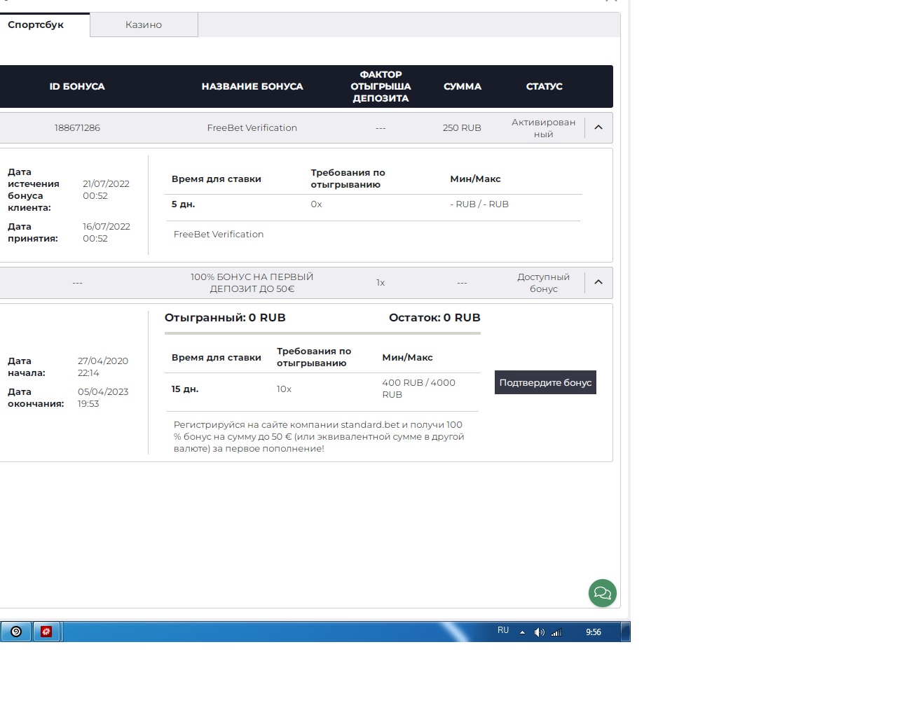The width and height of the screenshot is (897, 717).
Task: Click the network signal tray icon
Action: click(x=556, y=632)
